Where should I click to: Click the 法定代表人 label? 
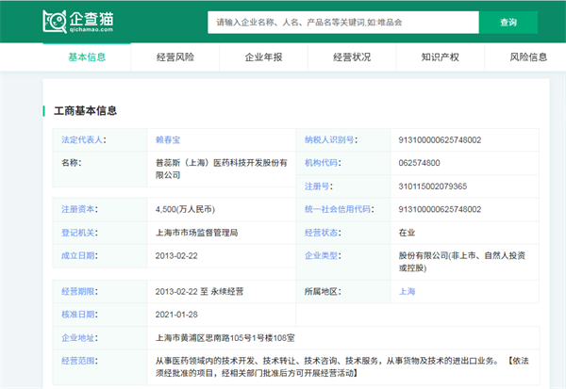84,140
